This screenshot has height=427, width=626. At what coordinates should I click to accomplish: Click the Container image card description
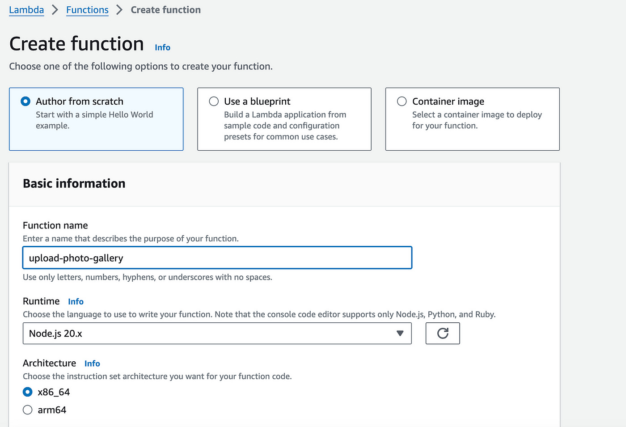477,120
